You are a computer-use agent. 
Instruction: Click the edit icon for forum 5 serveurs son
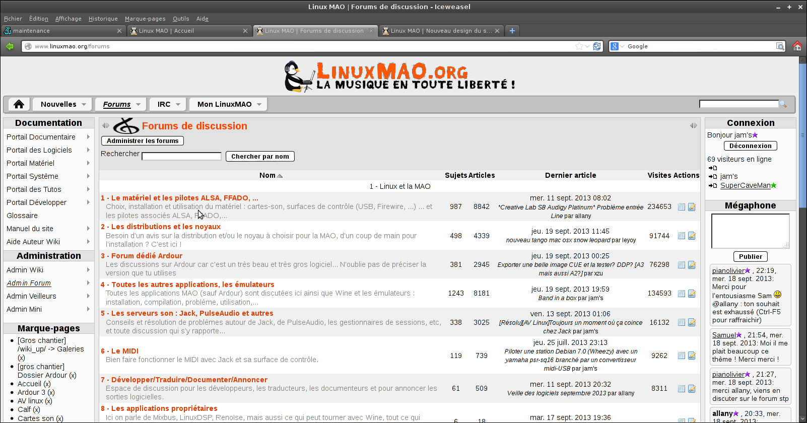pyautogui.click(x=692, y=322)
